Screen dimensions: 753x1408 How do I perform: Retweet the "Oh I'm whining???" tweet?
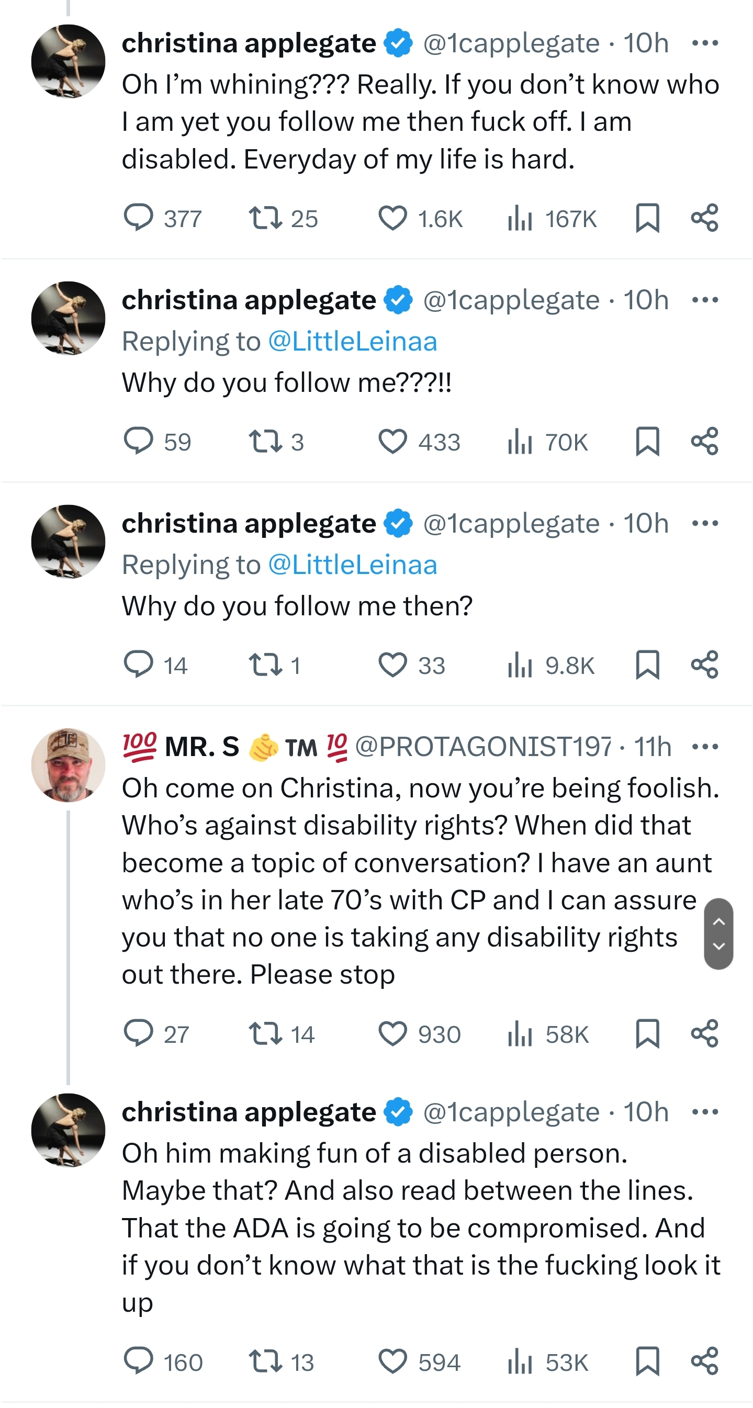coord(266,218)
